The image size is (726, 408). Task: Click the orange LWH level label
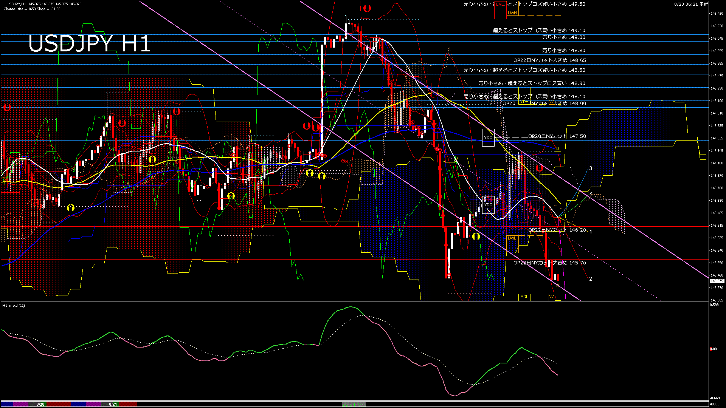pos(512,13)
